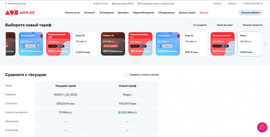Viewport: 270px width, 137px height.
Task: Click BestDoctor badge in Школьный XL card
Action: (30, 46)
